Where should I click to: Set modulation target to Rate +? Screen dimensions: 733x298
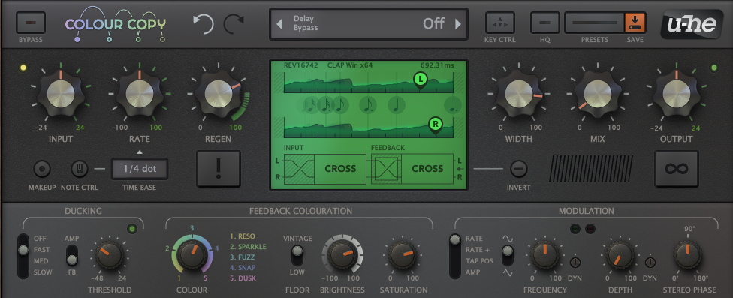click(x=478, y=250)
